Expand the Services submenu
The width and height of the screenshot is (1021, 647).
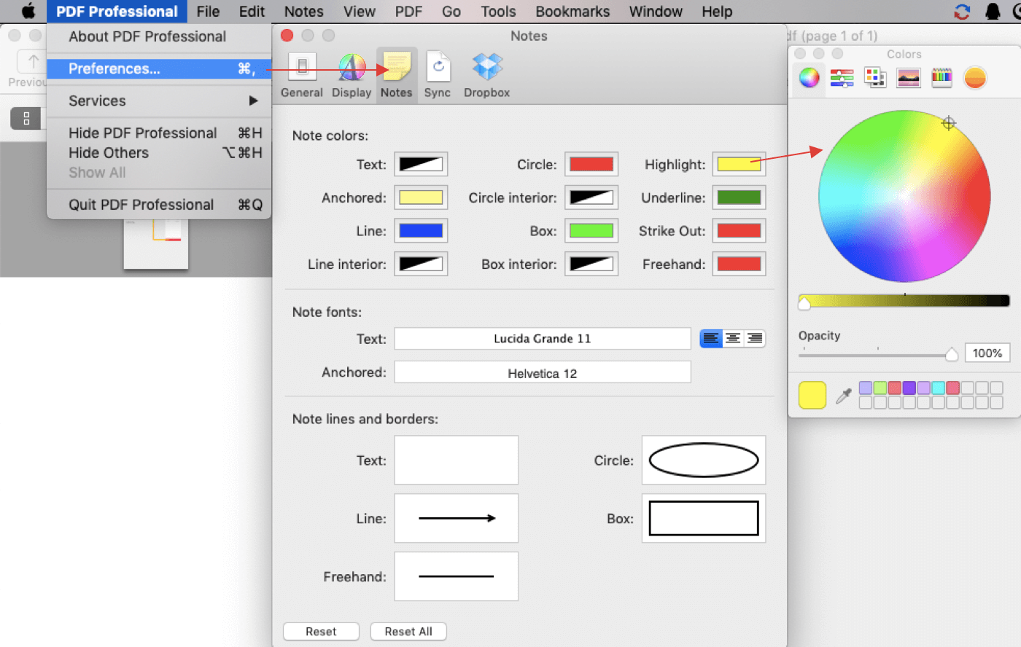tap(159, 101)
